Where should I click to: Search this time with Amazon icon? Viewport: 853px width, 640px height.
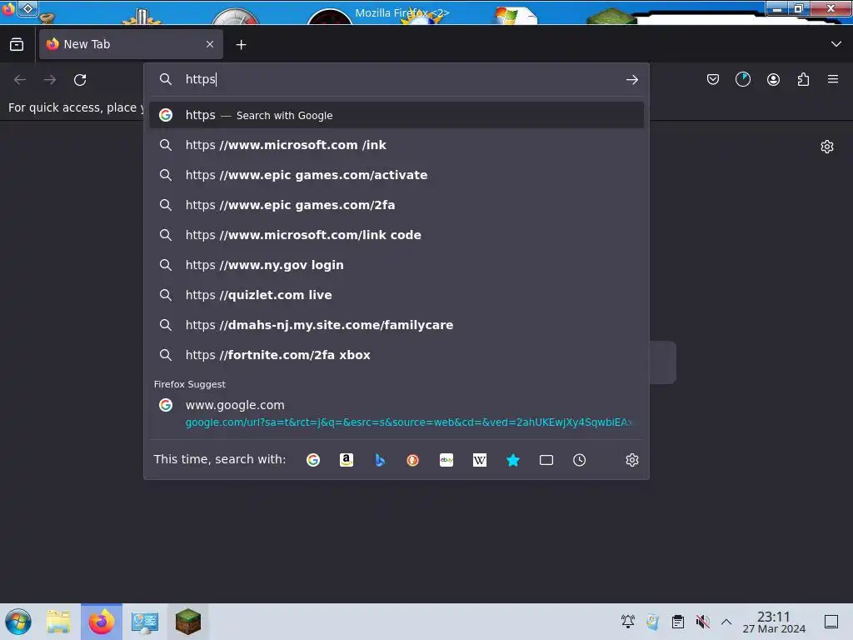click(x=346, y=460)
